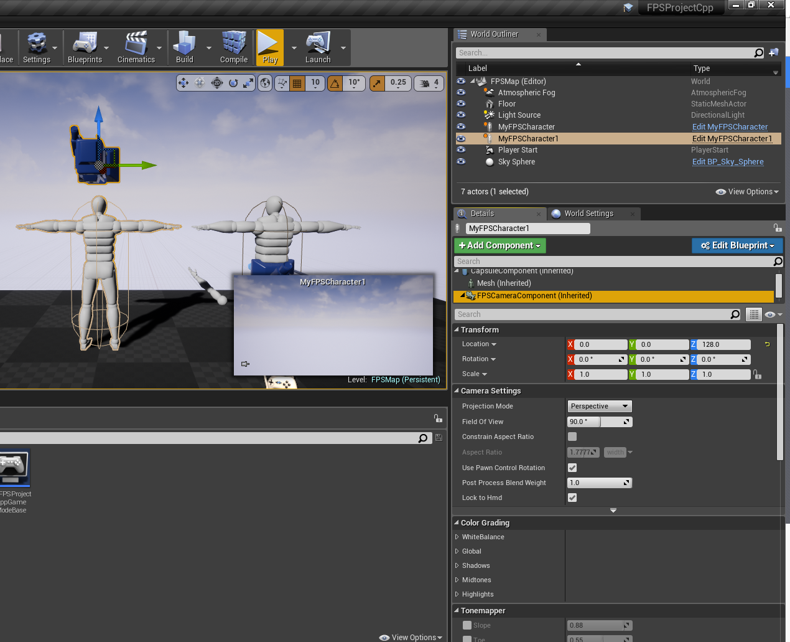Open the scale snap value dropdown
Screen dimensions: 790x642
click(x=398, y=83)
